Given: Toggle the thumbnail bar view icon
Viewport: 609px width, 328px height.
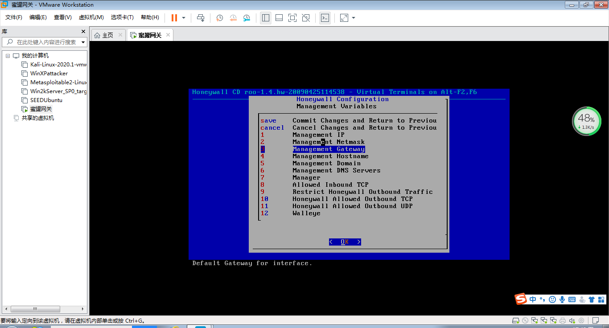Looking at the screenshot, I should 279,18.
